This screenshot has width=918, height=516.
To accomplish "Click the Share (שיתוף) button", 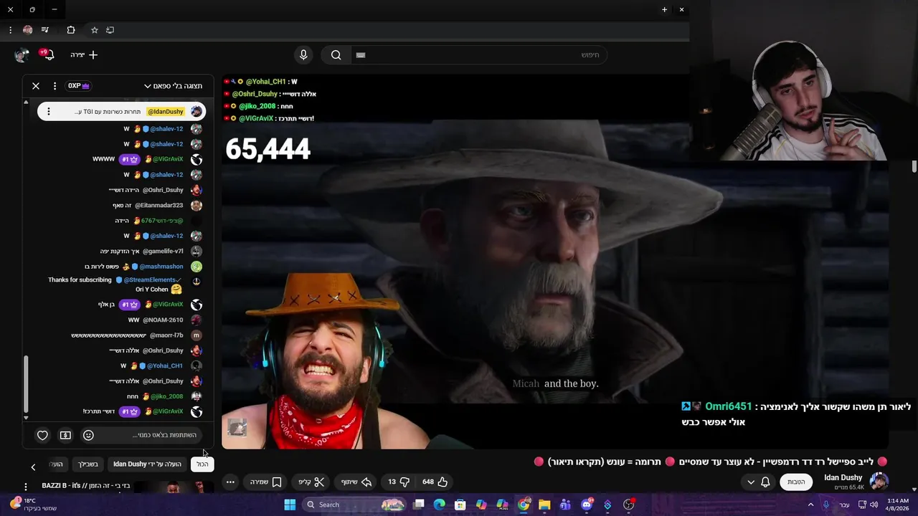I will point(356,482).
